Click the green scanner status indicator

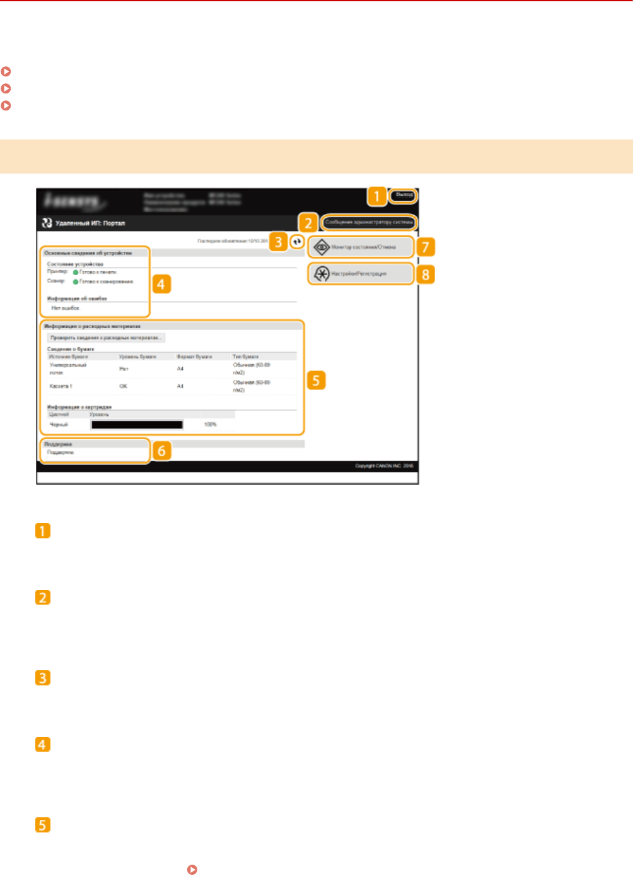point(76,281)
